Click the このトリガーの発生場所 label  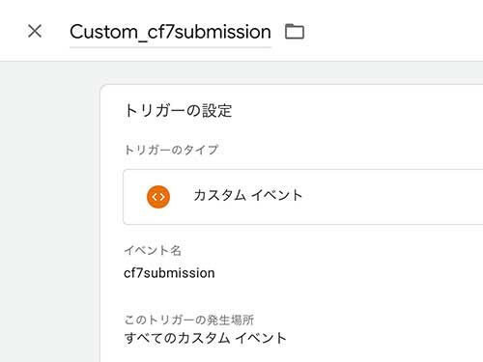point(189,320)
